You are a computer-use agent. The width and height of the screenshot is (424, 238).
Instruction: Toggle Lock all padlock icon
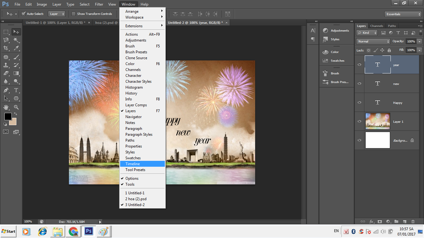(x=389, y=50)
